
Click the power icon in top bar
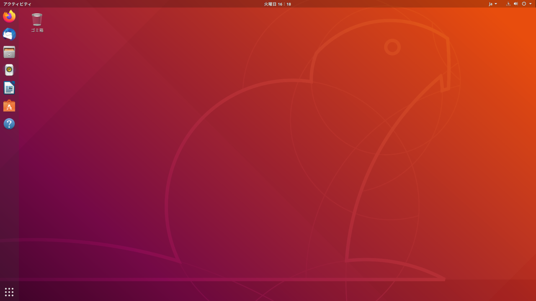click(524, 4)
